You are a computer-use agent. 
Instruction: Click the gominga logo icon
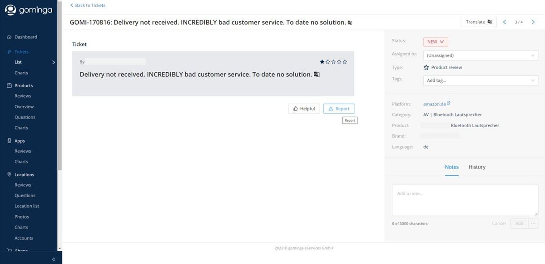click(10, 10)
